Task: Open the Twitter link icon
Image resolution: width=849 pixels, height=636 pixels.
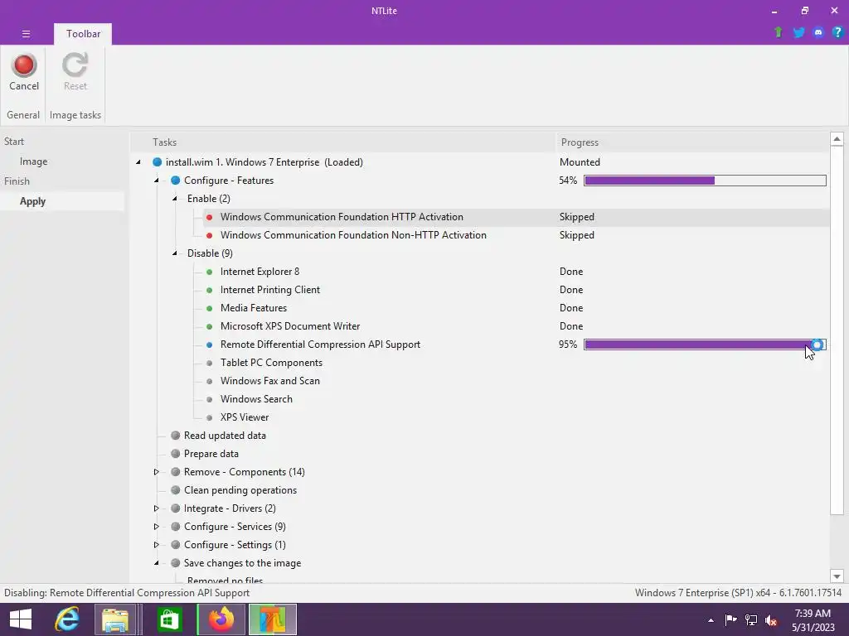Action: [798, 32]
